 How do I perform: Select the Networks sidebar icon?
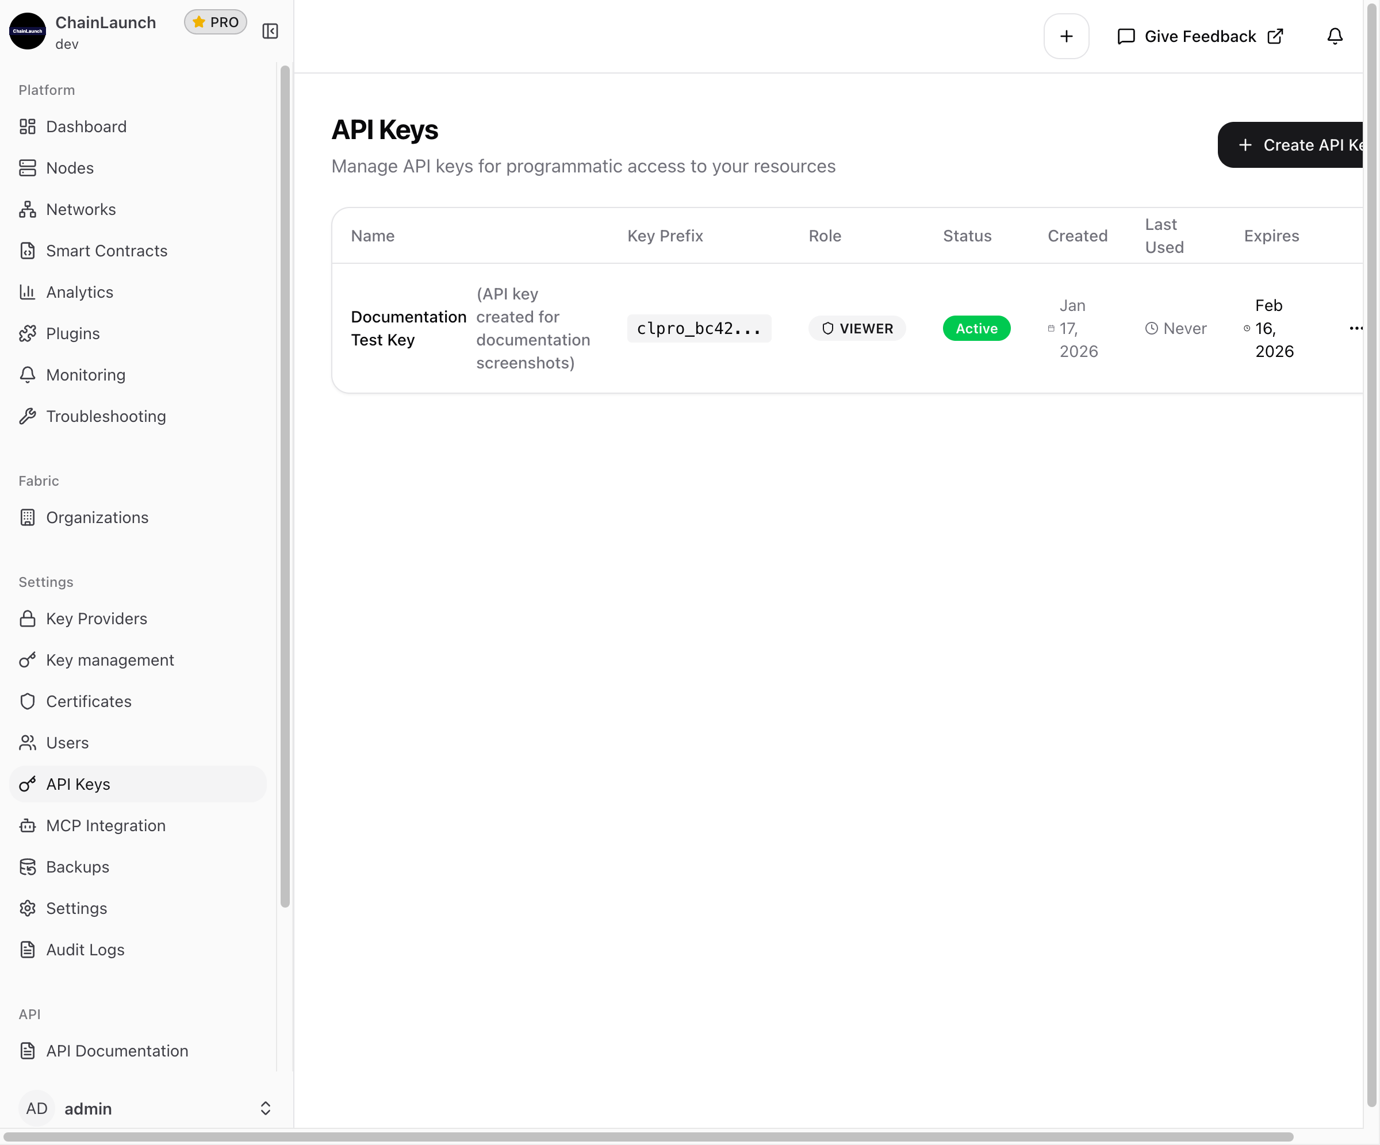pos(27,209)
